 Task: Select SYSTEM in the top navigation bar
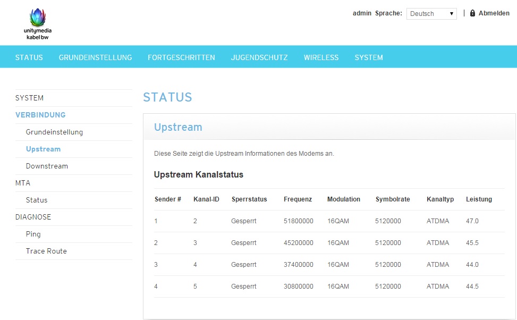pyautogui.click(x=369, y=57)
